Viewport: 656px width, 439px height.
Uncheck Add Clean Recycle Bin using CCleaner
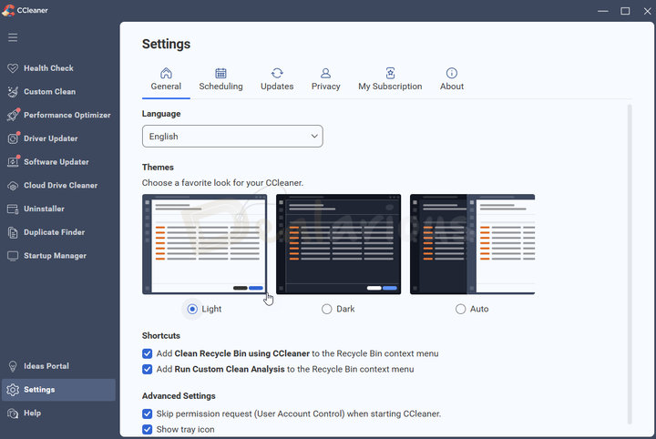click(x=148, y=353)
